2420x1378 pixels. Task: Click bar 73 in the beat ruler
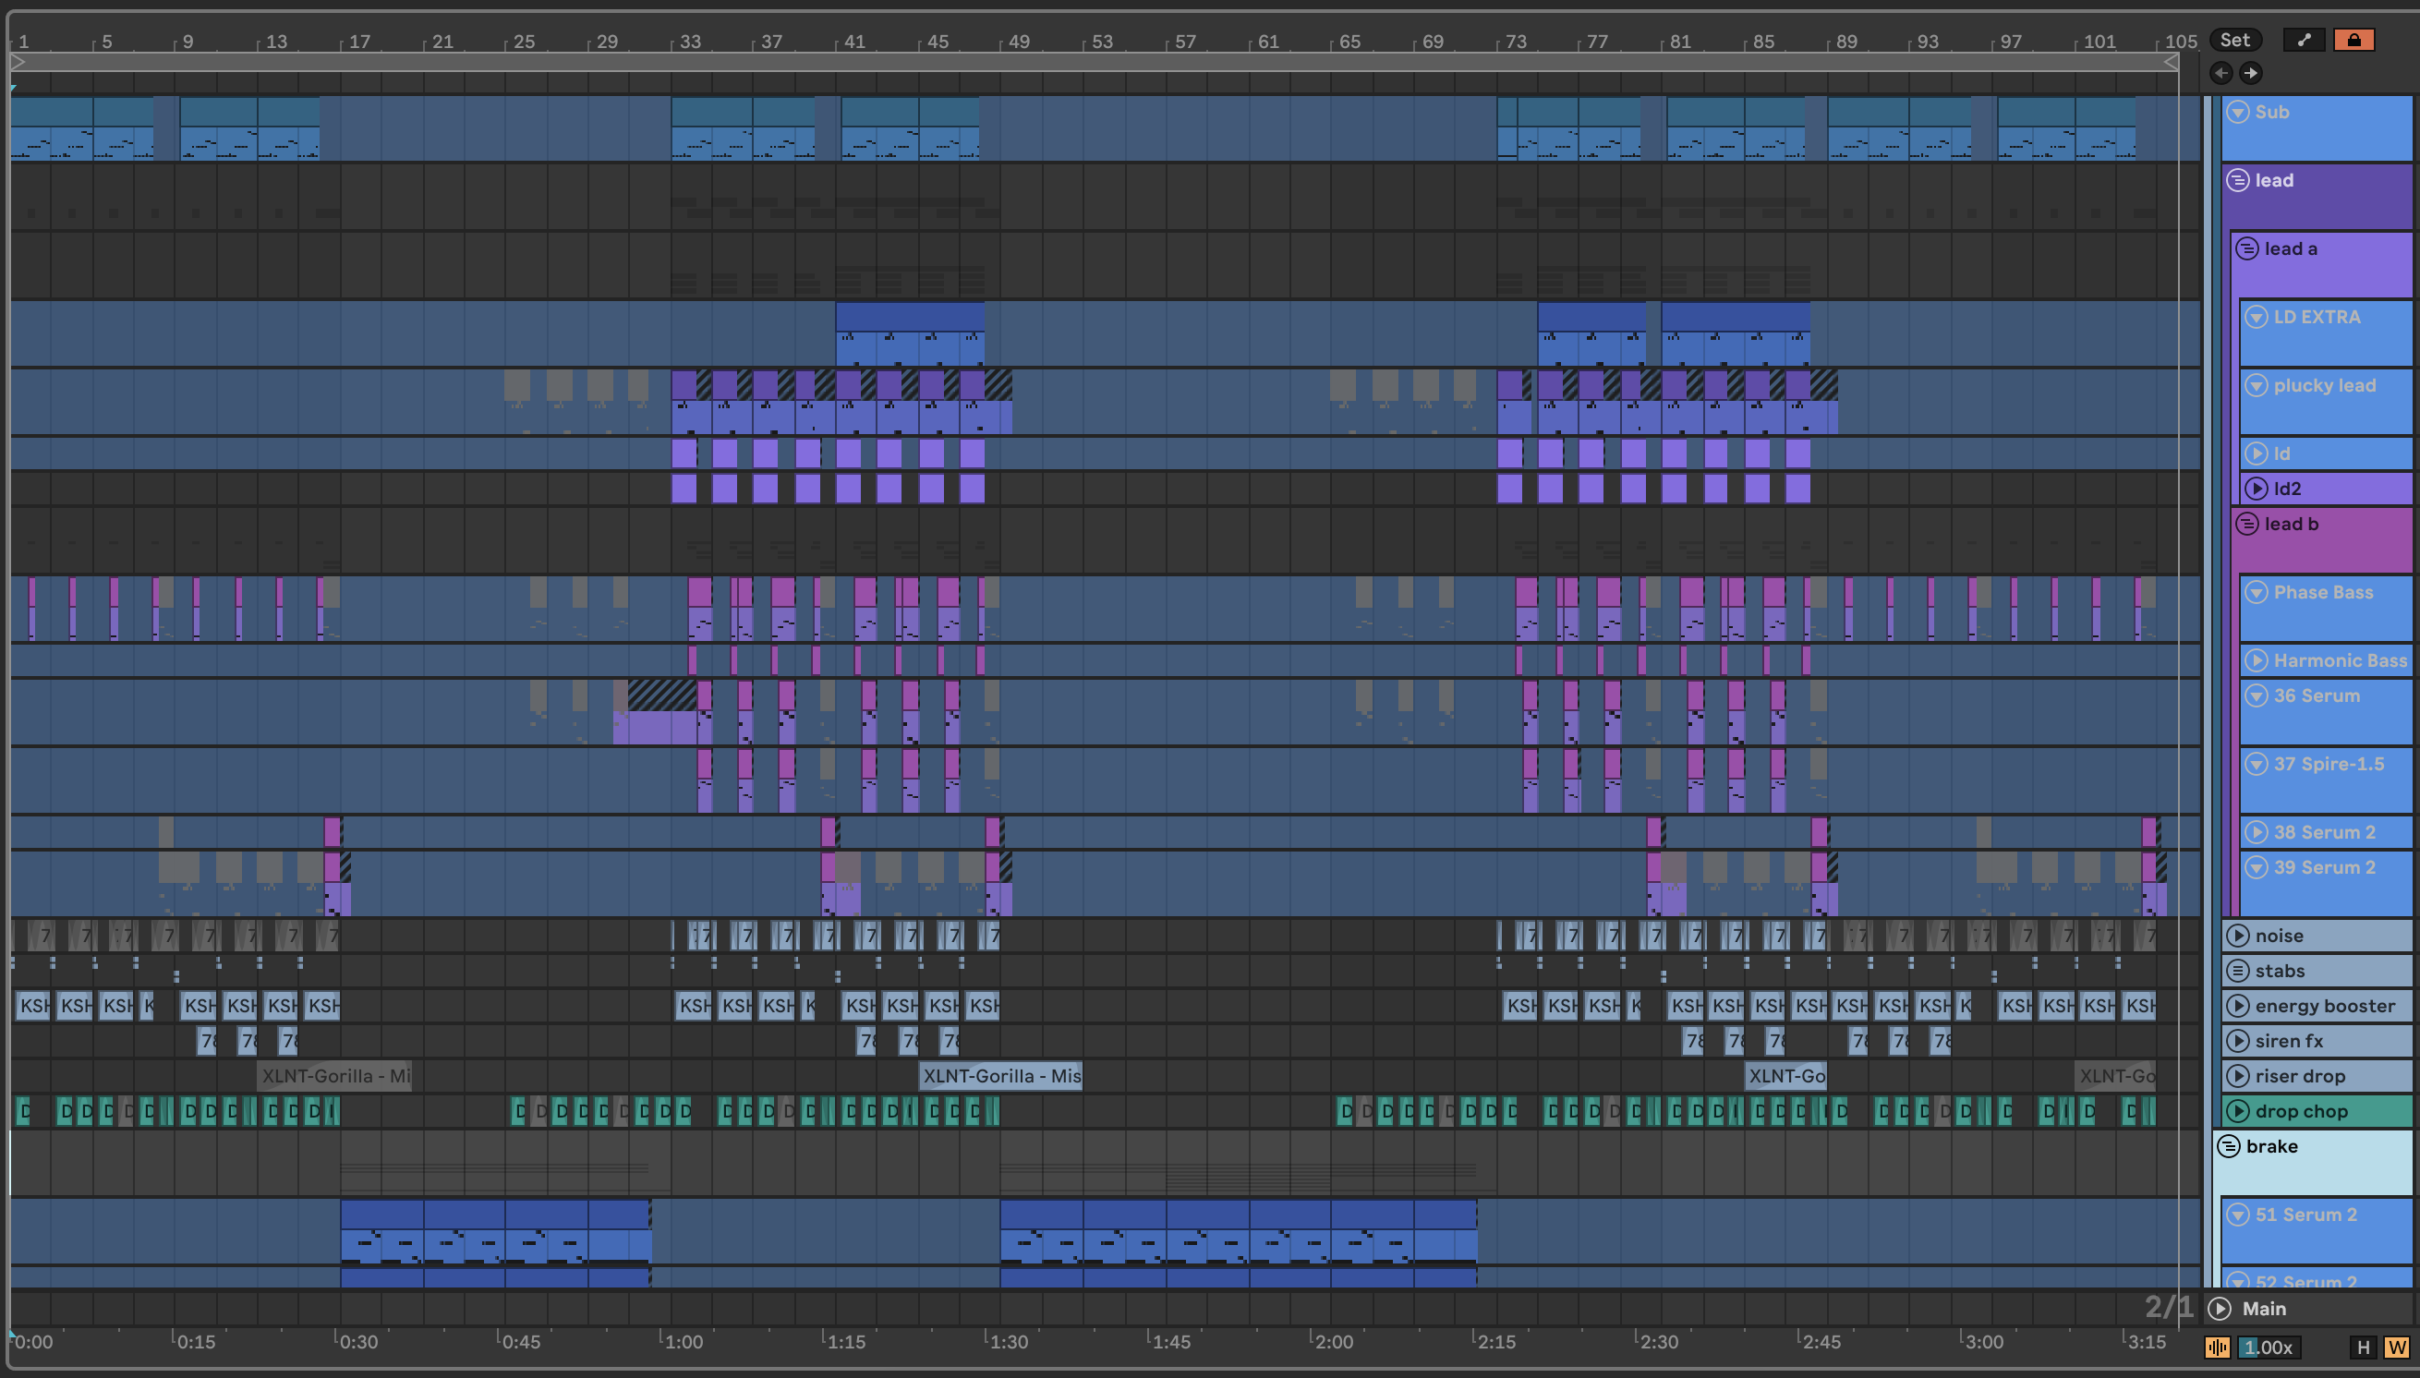[x=1514, y=42]
